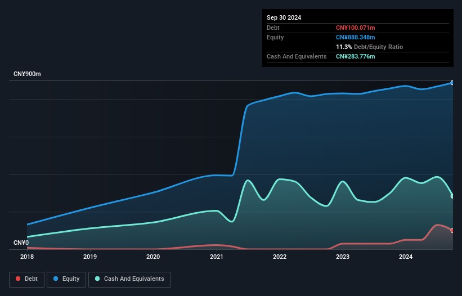
Task: Select the tooltip cash value CN¥283.776m
Action: [x=356, y=56]
